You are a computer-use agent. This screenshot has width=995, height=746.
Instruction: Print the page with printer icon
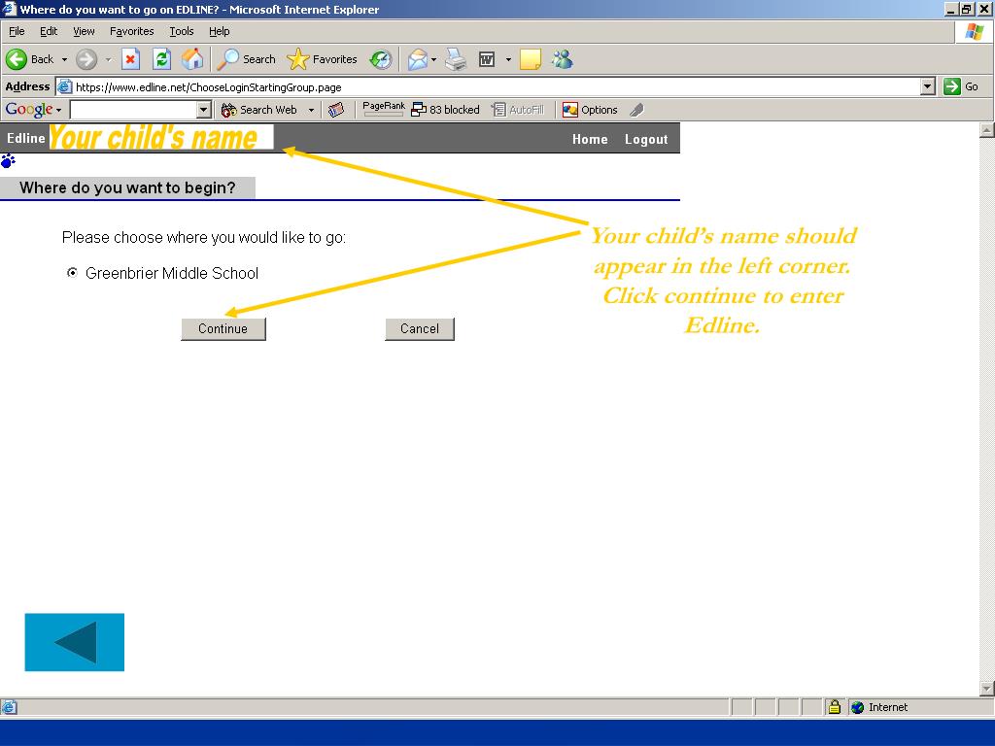pos(456,59)
